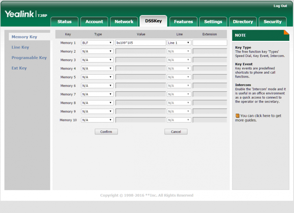Open the Ext Key page
The image size is (294, 213).
tap(19, 68)
